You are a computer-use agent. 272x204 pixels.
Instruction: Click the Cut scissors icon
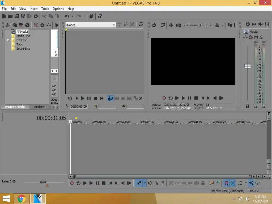(44, 16)
